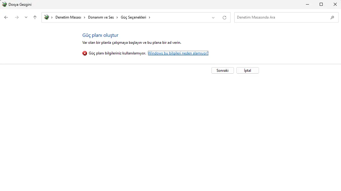Image resolution: width=341 pixels, height=191 pixels.
Task: Maximize the Dosya Gezgini window
Action: [x=321, y=4]
